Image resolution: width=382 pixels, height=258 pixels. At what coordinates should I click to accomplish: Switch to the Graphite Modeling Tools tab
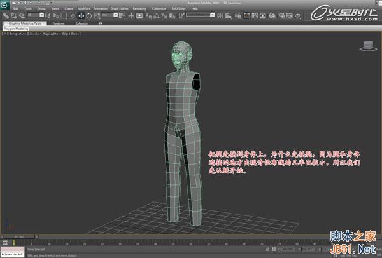point(25,24)
